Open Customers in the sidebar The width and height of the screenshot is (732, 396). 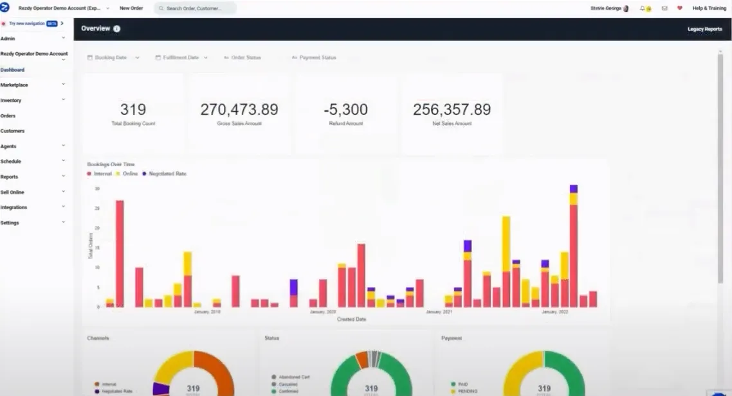pos(13,131)
